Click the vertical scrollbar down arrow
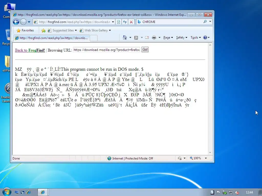262x196 pixels. [210, 153]
